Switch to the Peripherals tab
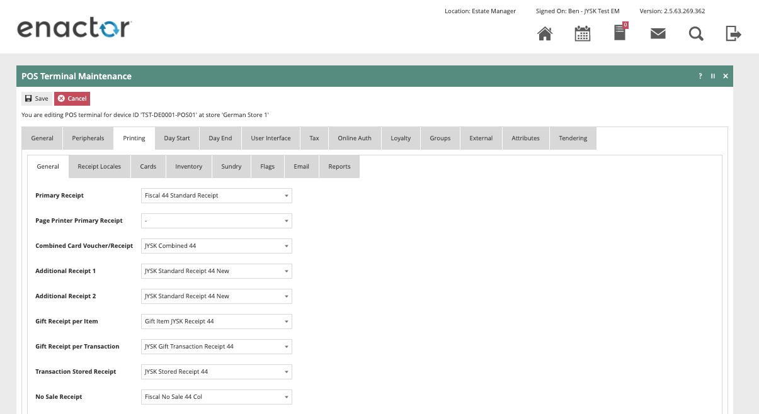Image resolution: width=759 pixels, height=414 pixels. 88,138
